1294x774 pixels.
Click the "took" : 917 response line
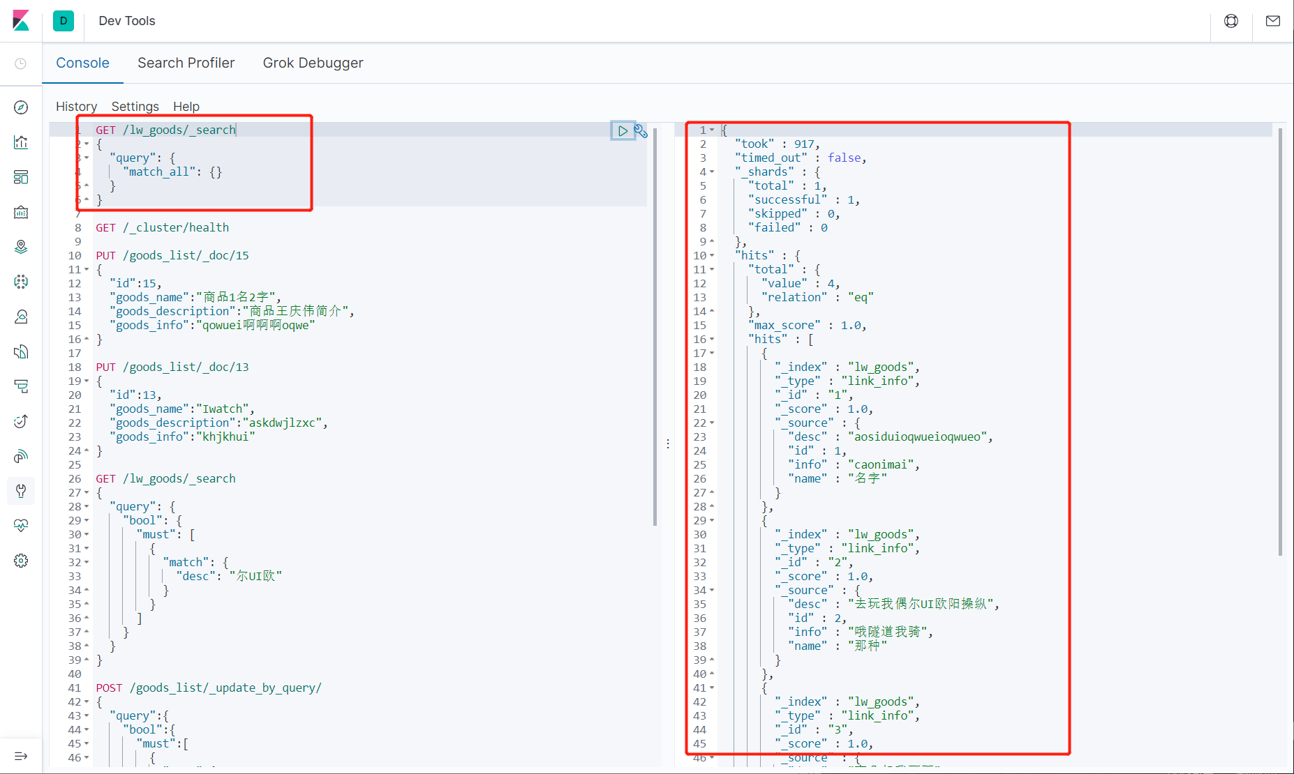click(x=777, y=144)
